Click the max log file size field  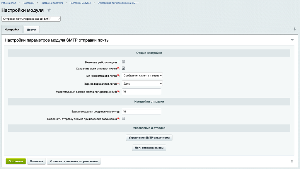pyautogui.click(x=142, y=92)
